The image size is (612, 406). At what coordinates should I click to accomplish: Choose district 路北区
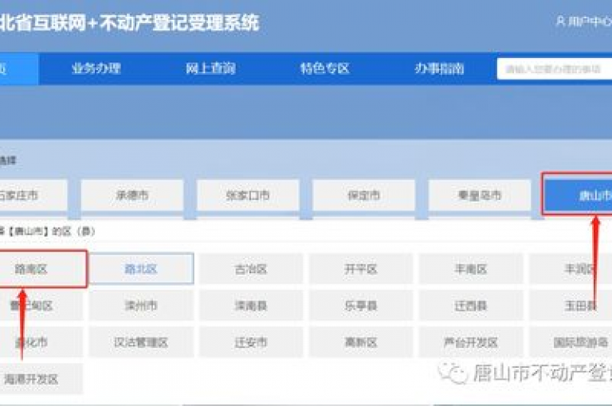pyautogui.click(x=141, y=269)
